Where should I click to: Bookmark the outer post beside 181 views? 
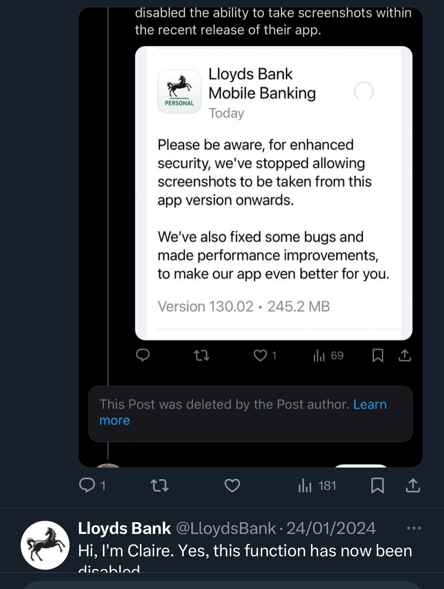tap(378, 485)
